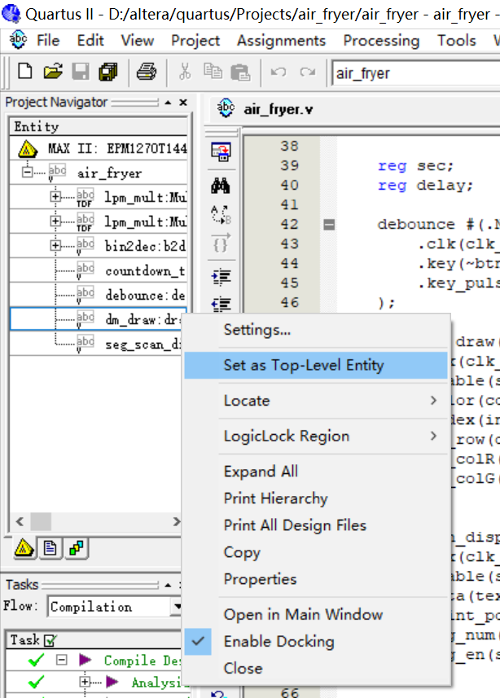
Task: Click the Save toolbar icon
Action: tap(81, 72)
